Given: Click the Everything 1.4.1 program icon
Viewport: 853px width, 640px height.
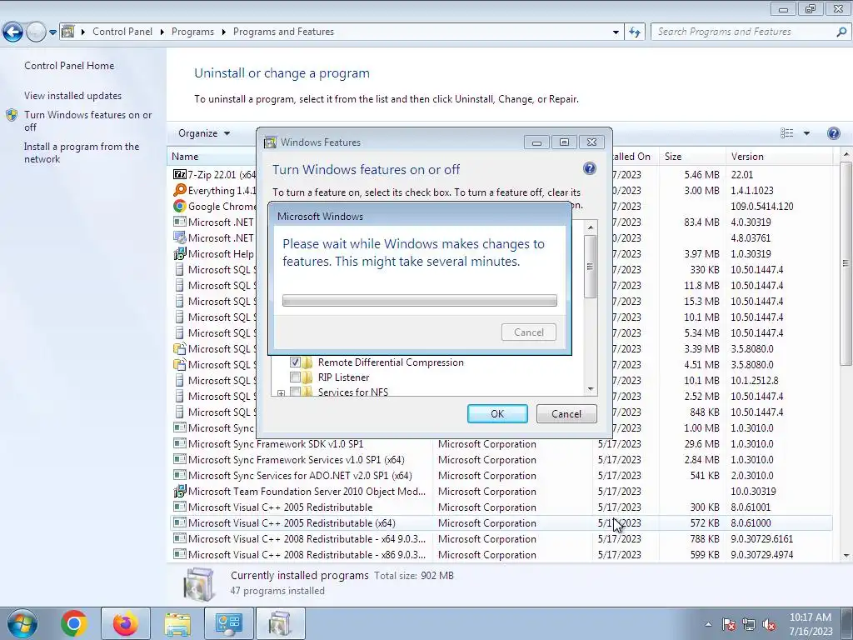Looking at the screenshot, I should [180, 191].
